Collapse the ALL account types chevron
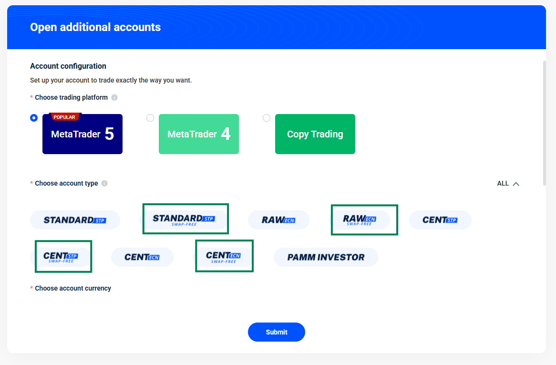Image resolution: width=556 pixels, height=365 pixels. pyautogui.click(x=515, y=184)
